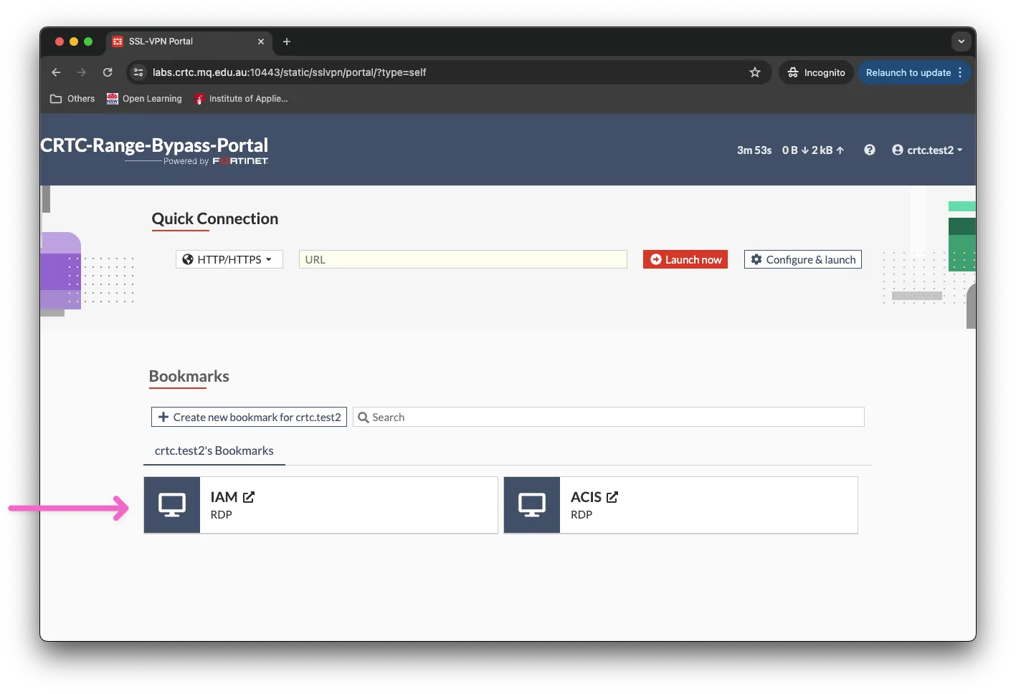Viewport: 1016px width, 694px height.
Task: View site information icon in address bar
Action: click(x=139, y=72)
